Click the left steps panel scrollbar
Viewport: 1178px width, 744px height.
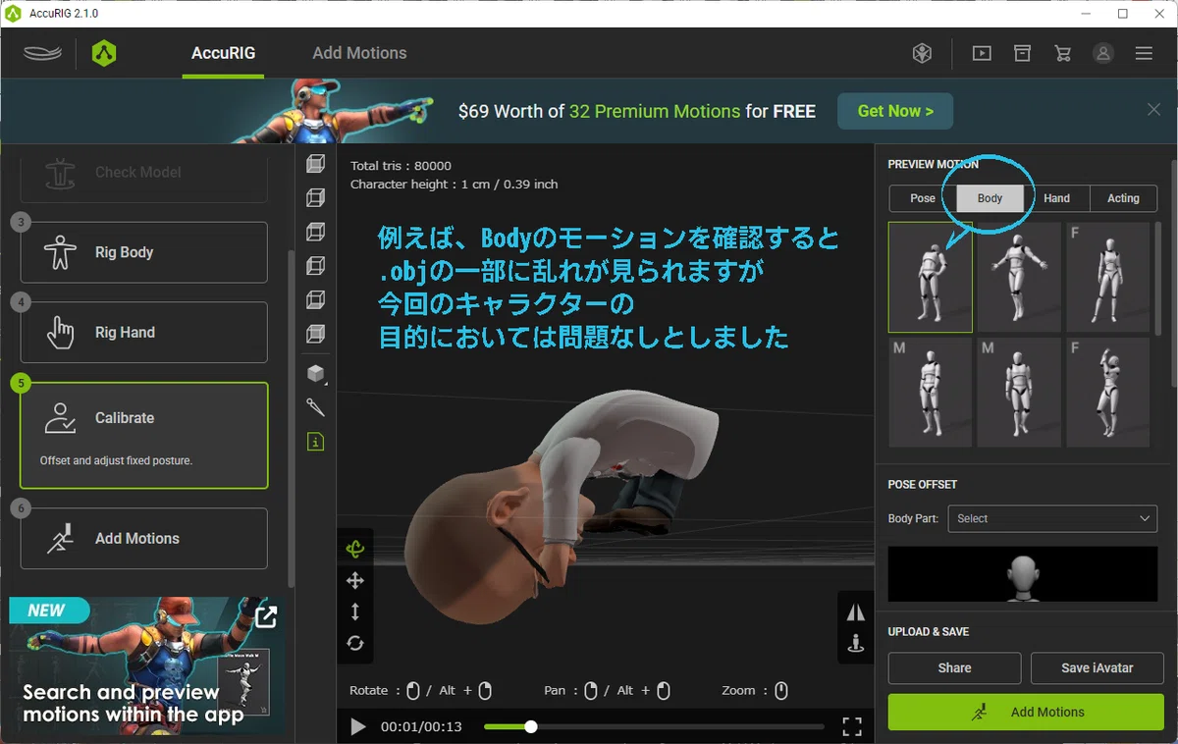290,417
